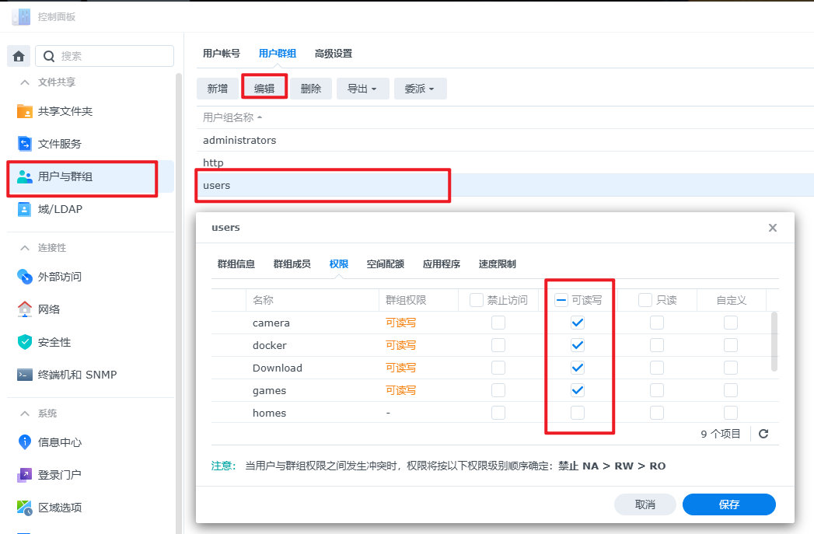Open 文件服务 file services icon
The image size is (814, 534).
25,144
